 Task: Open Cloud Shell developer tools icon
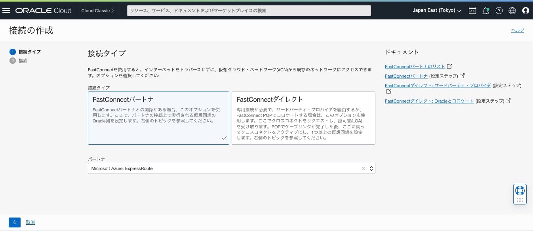point(472,11)
